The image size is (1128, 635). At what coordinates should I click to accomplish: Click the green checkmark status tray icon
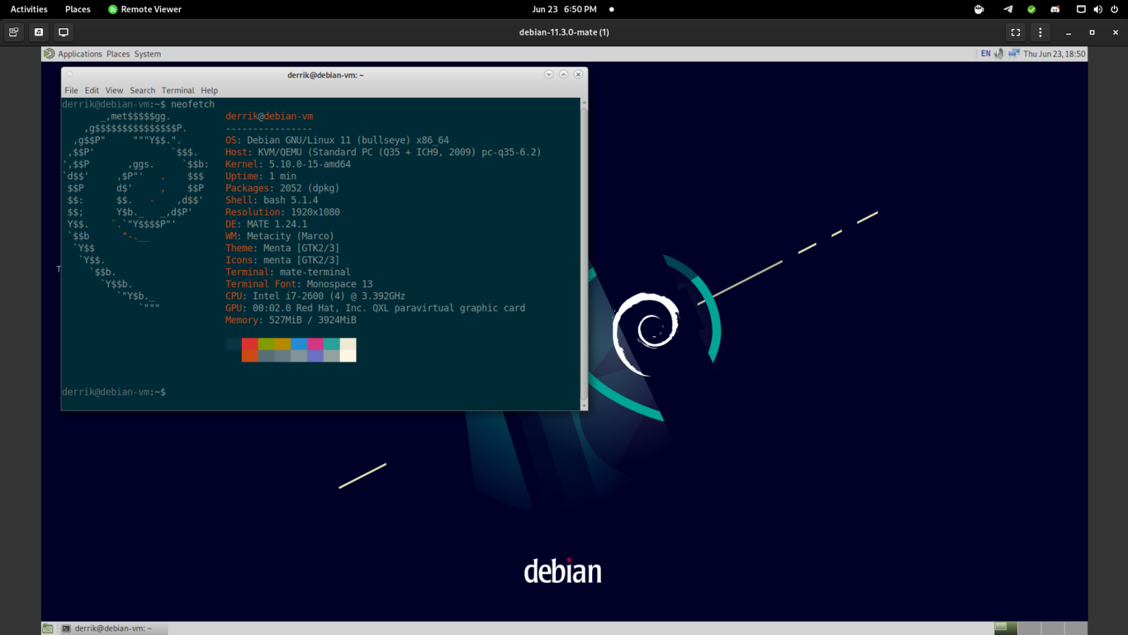coord(1031,9)
